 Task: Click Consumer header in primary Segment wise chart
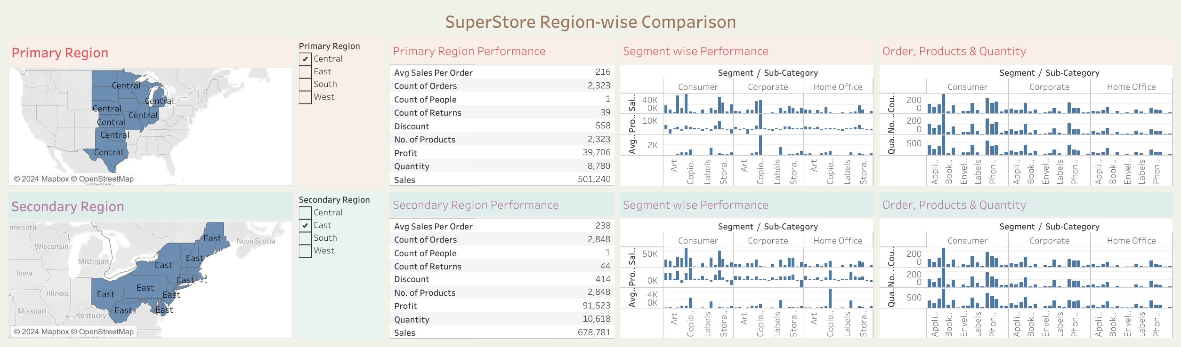[x=698, y=87]
